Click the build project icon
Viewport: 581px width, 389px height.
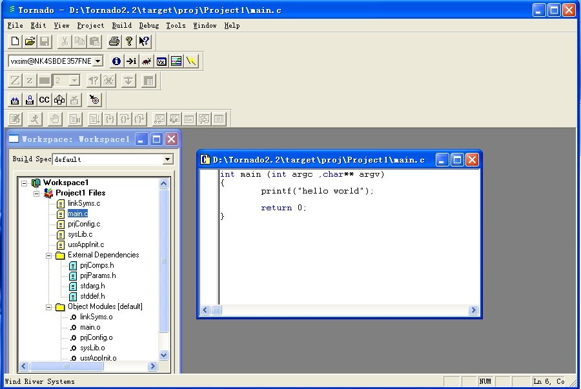(x=15, y=99)
